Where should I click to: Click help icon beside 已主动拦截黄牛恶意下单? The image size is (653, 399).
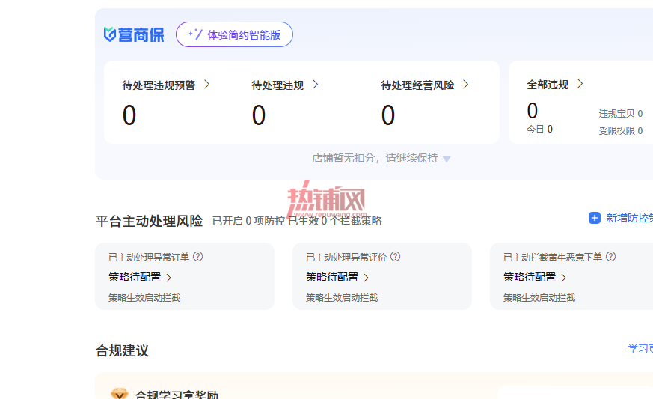[611, 257]
